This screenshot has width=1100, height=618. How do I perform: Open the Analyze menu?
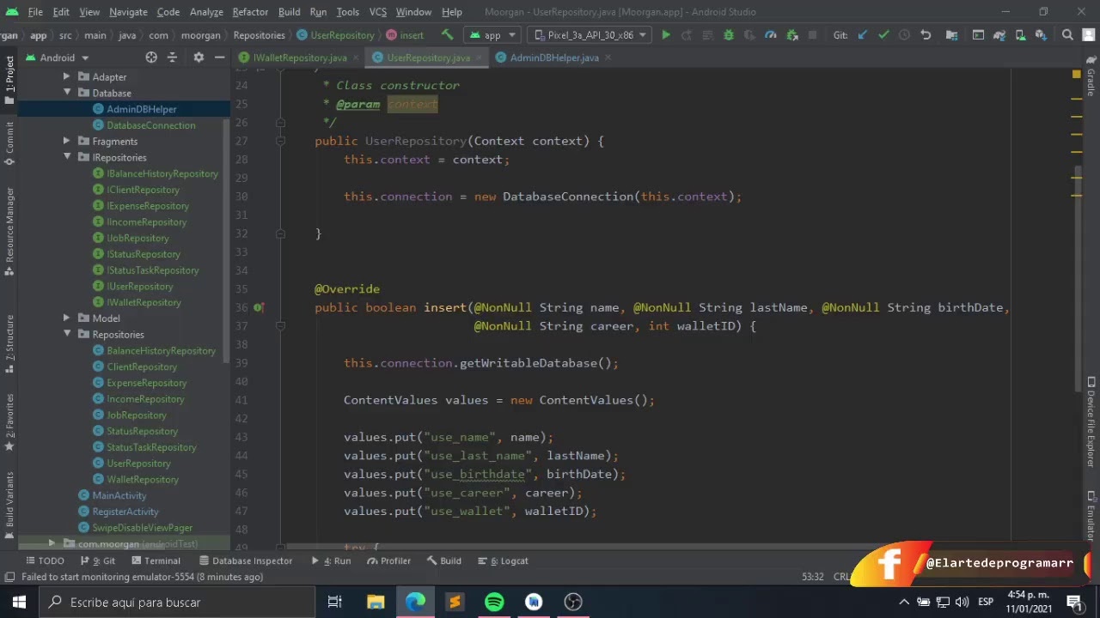tap(206, 12)
